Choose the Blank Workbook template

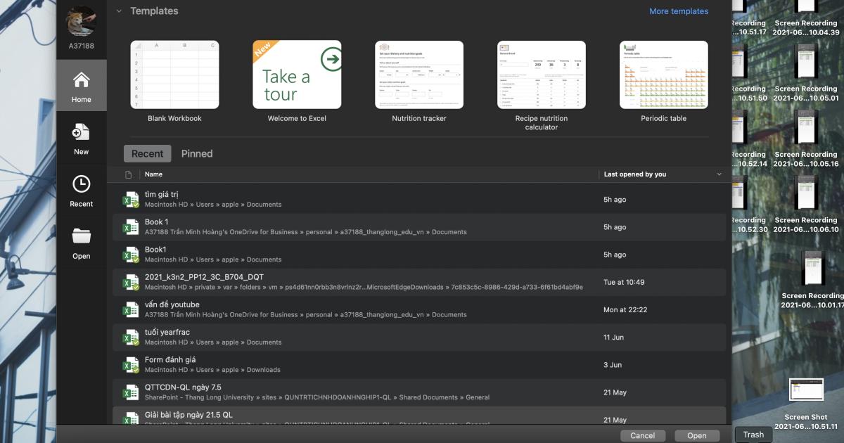[174, 82]
